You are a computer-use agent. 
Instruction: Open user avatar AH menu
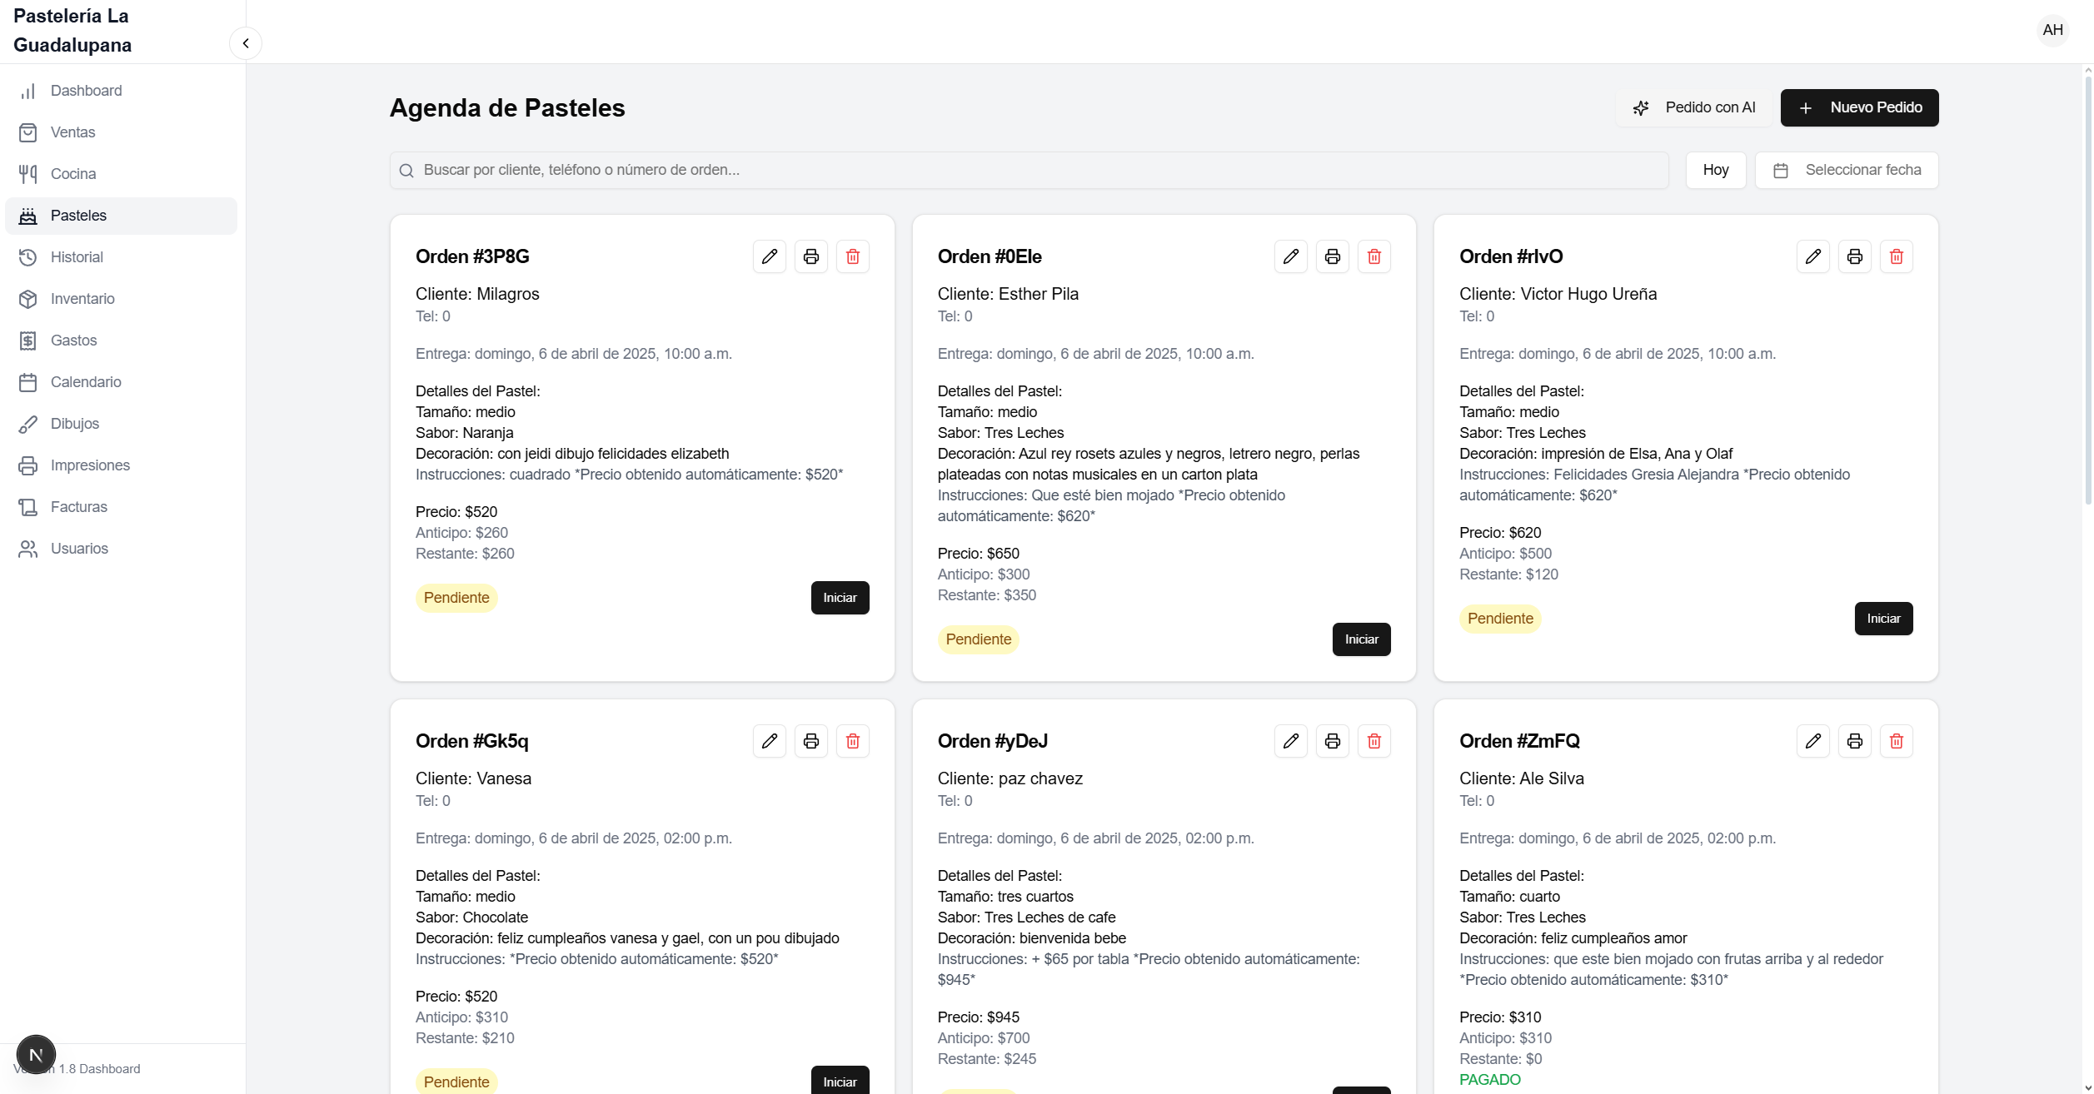pyautogui.click(x=2052, y=30)
